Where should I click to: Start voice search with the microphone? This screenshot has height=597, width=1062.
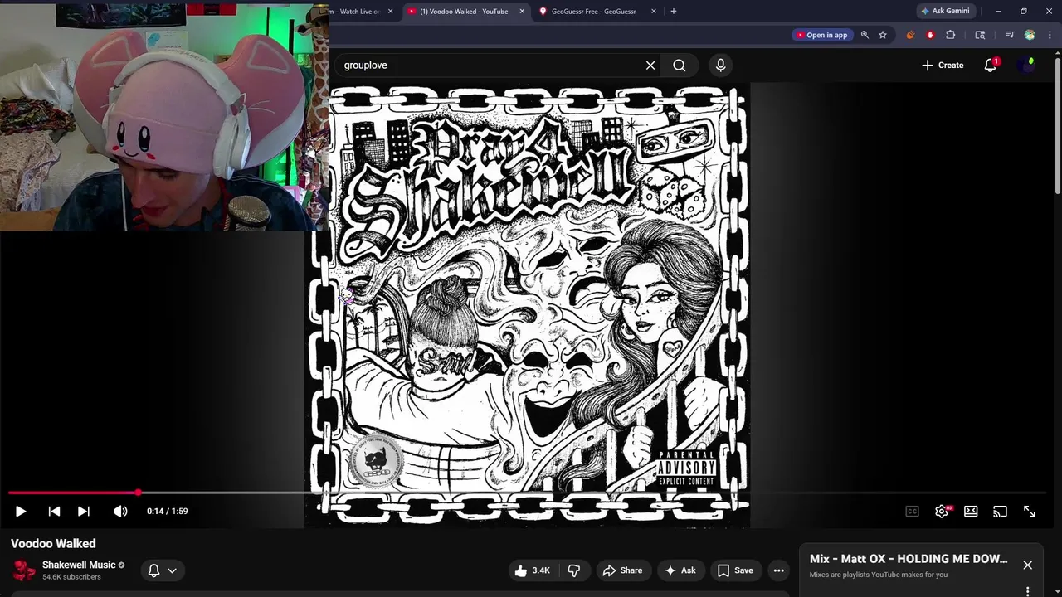(720, 66)
